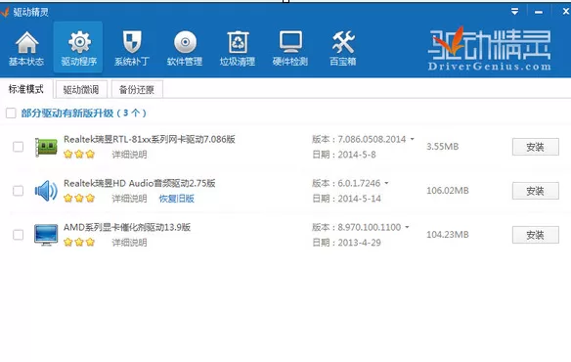Click the date 2014-5-8 text
The image size is (571, 362).
pyautogui.click(x=357, y=155)
